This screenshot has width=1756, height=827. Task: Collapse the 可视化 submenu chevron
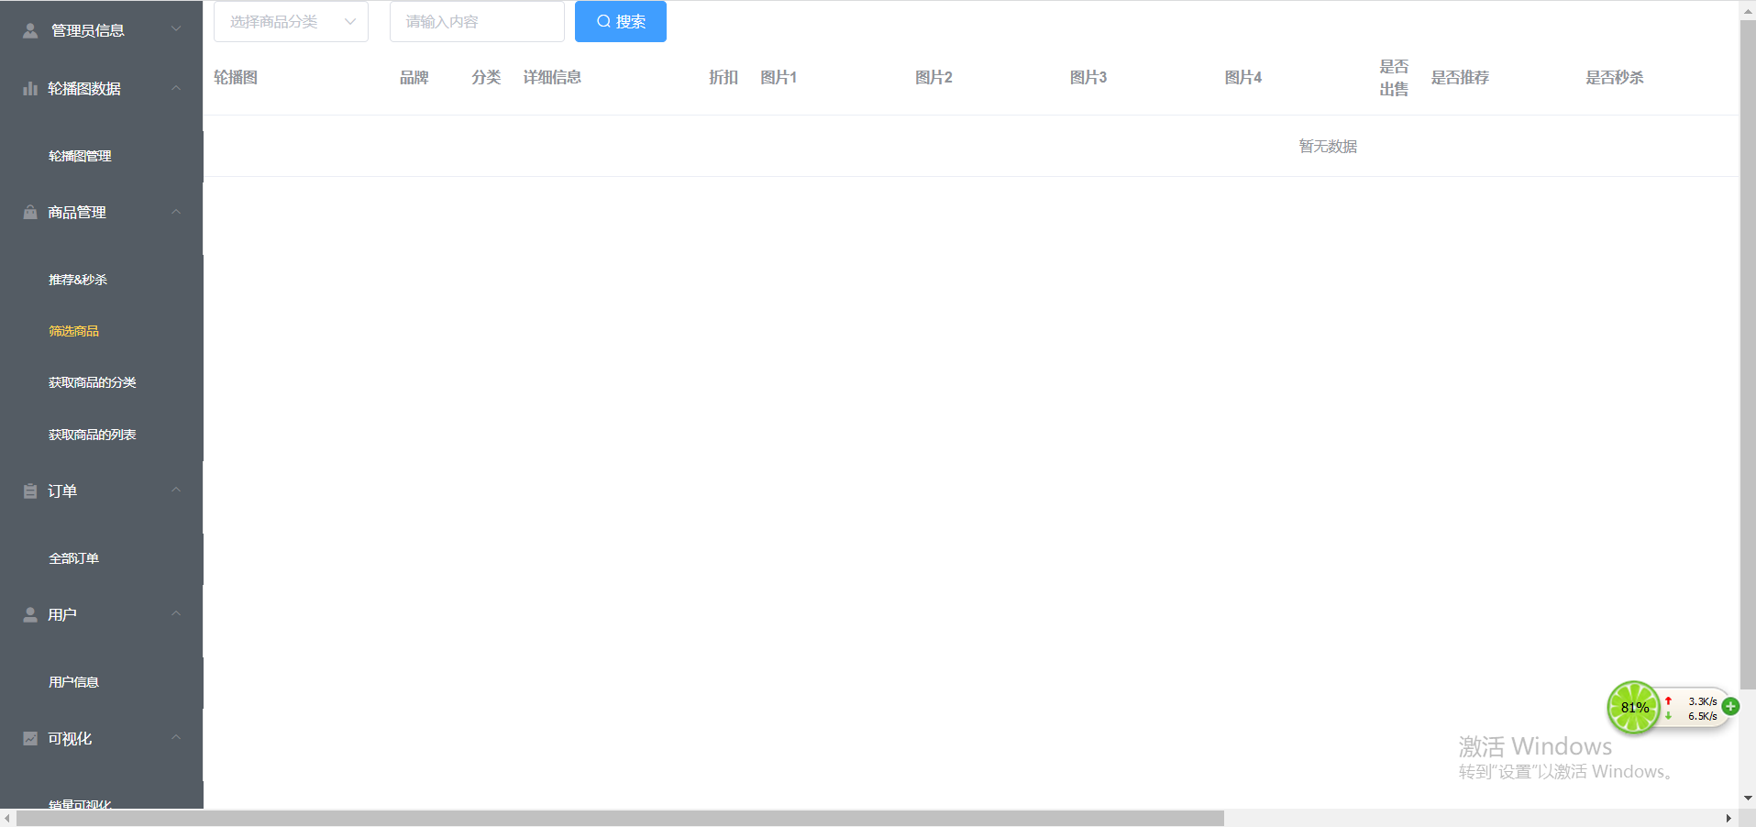(176, 738)
